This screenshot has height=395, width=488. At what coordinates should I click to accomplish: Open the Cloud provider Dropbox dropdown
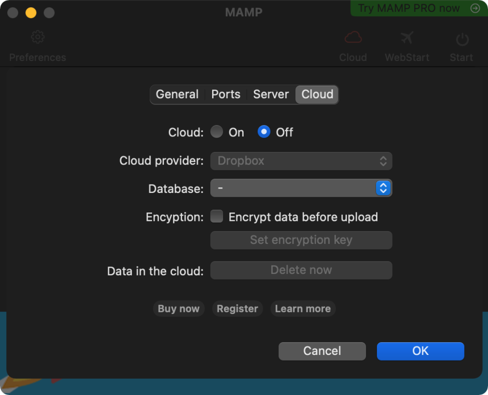click(x=301, y=161)
